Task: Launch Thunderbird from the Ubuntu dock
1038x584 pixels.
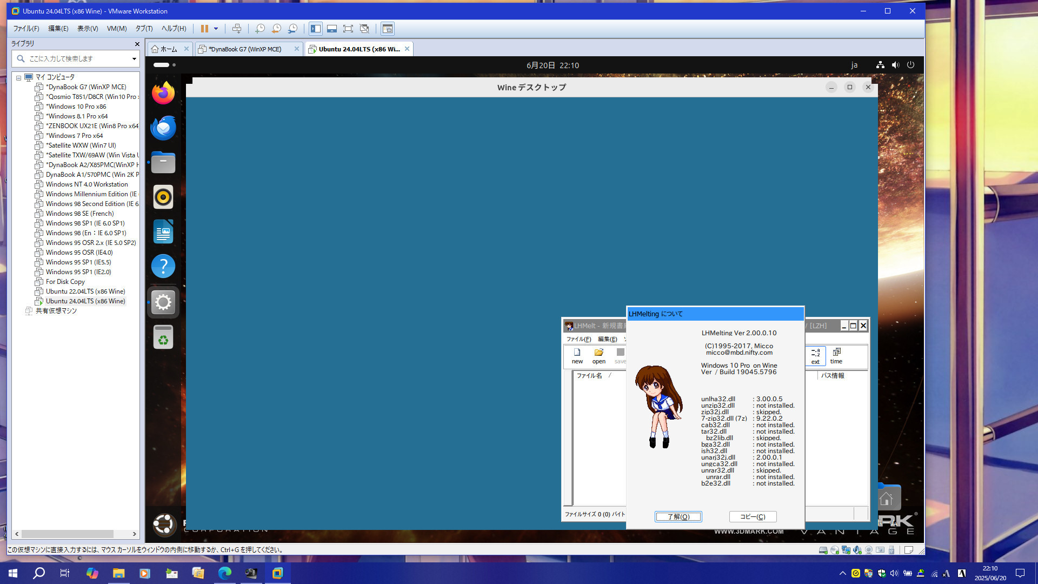Action: tap(163, 128)
